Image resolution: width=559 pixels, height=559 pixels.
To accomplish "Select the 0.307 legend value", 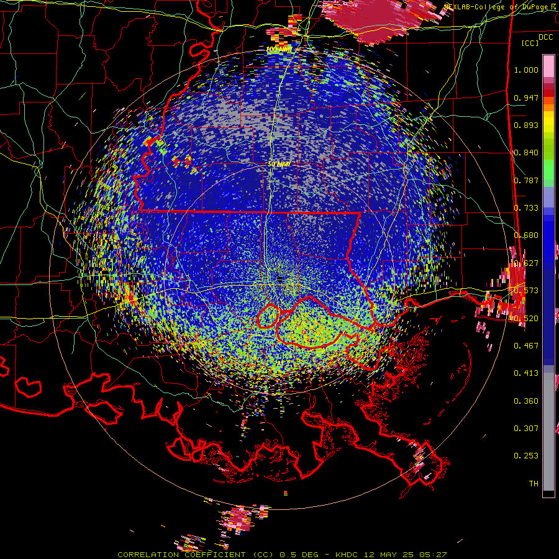I will pos(526,429).
